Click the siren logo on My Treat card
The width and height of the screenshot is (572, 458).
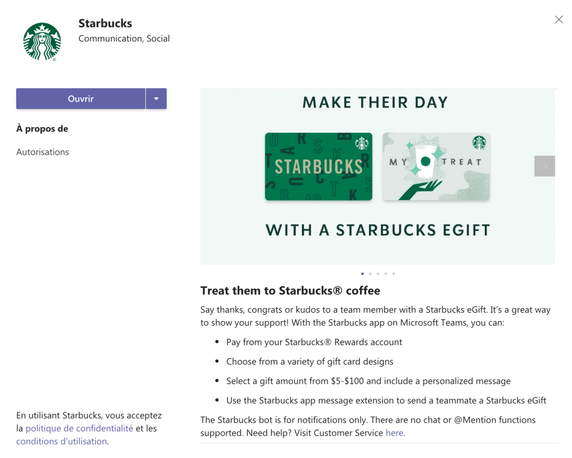(x=479, y=143)
